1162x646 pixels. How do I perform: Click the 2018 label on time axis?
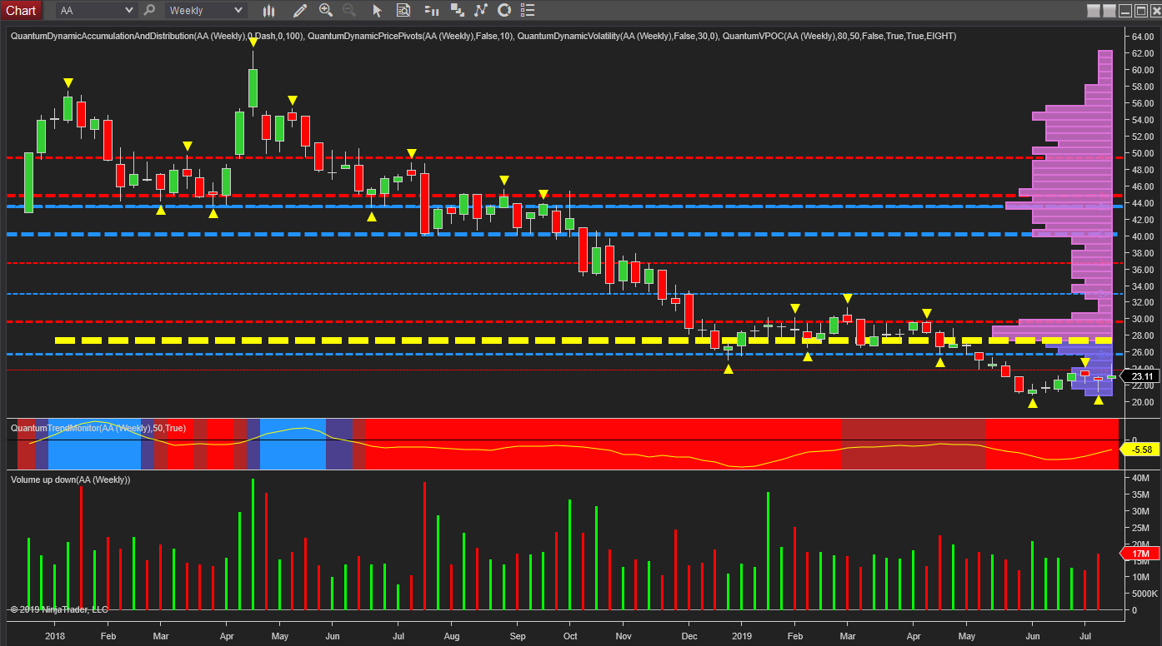[x=55, y=635]
